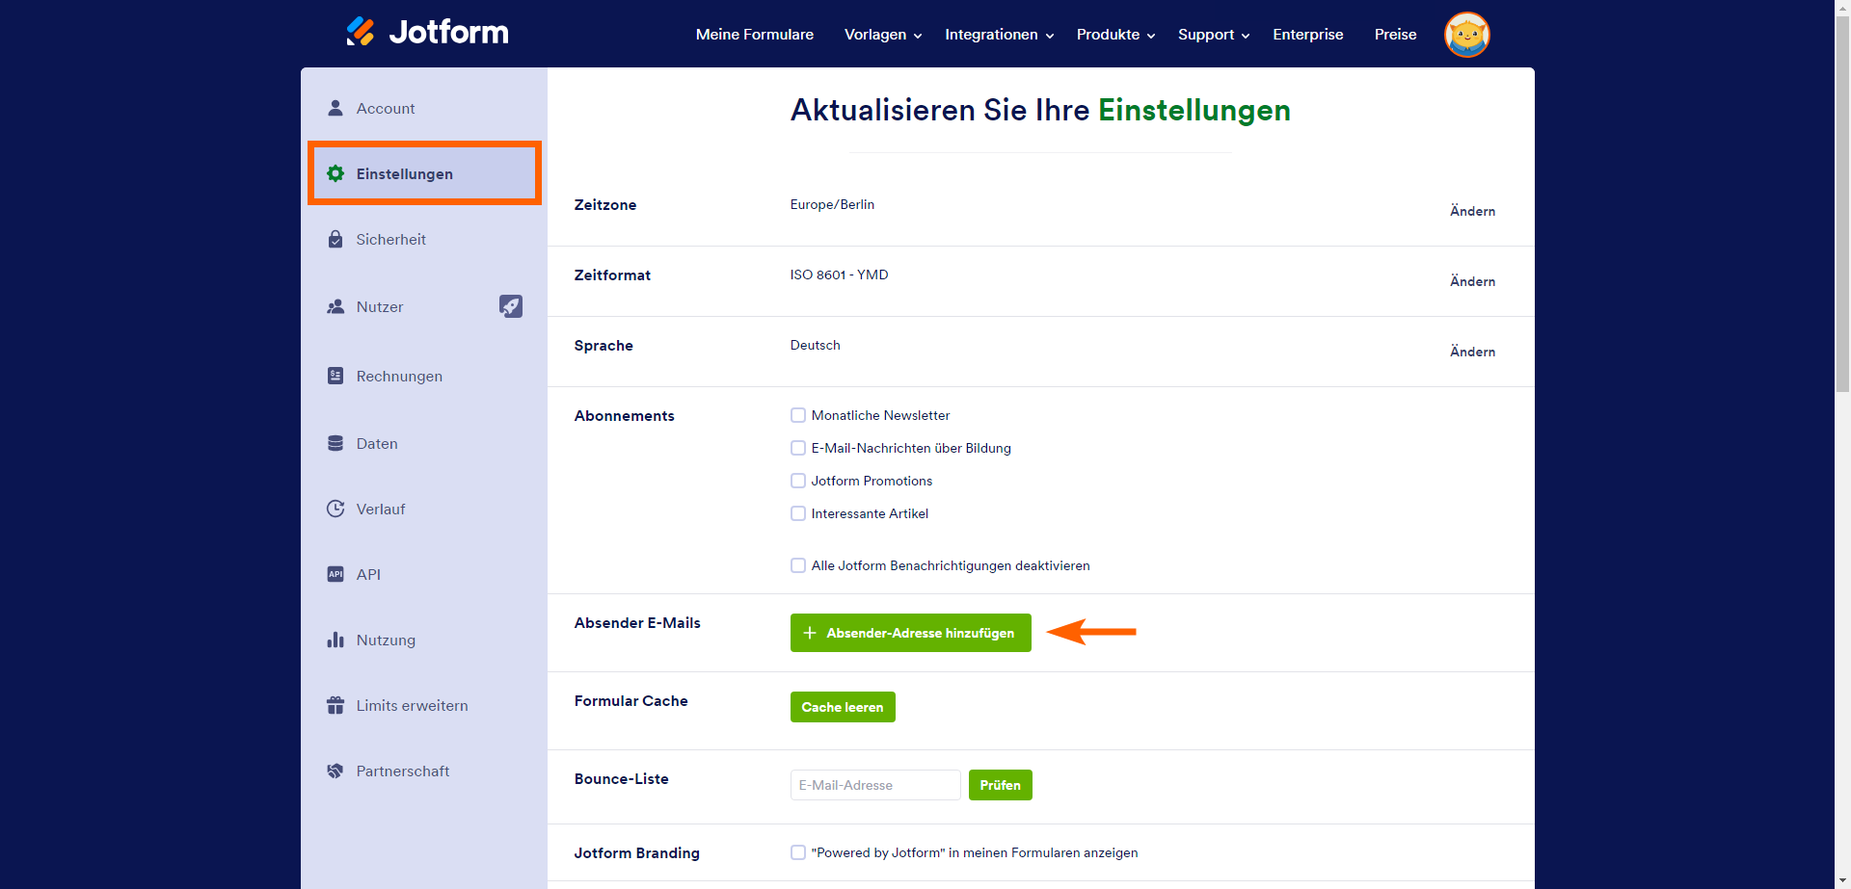Click the Nutzer people icon
Image resolution: width=1851 pixels, height=889 pixels.
(x=335, y=306)
